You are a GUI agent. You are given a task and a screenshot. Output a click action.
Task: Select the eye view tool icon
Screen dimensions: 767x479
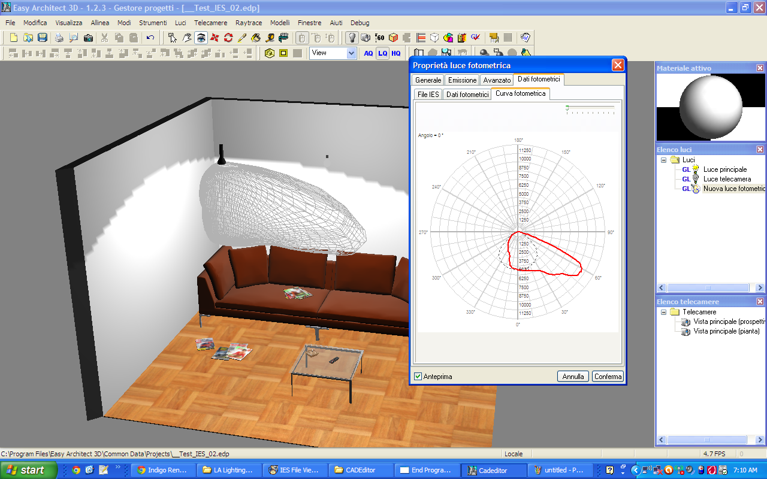click(x=201, y=38)
